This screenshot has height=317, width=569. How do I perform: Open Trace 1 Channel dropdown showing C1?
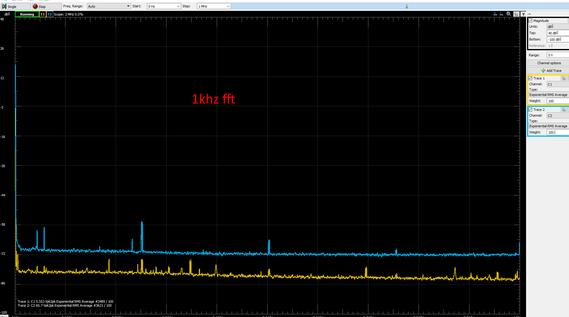pyautogui.click(x=558, y=84)
